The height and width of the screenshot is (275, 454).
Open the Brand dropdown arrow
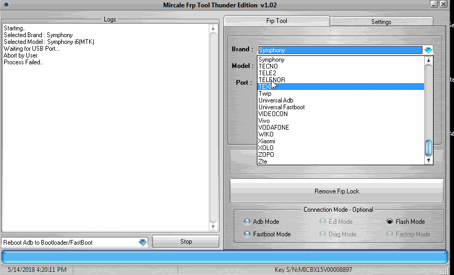(428, 50)
